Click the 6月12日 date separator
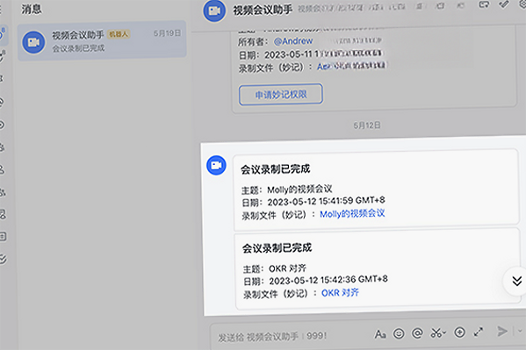526x350 pixels. pos(367,125)
